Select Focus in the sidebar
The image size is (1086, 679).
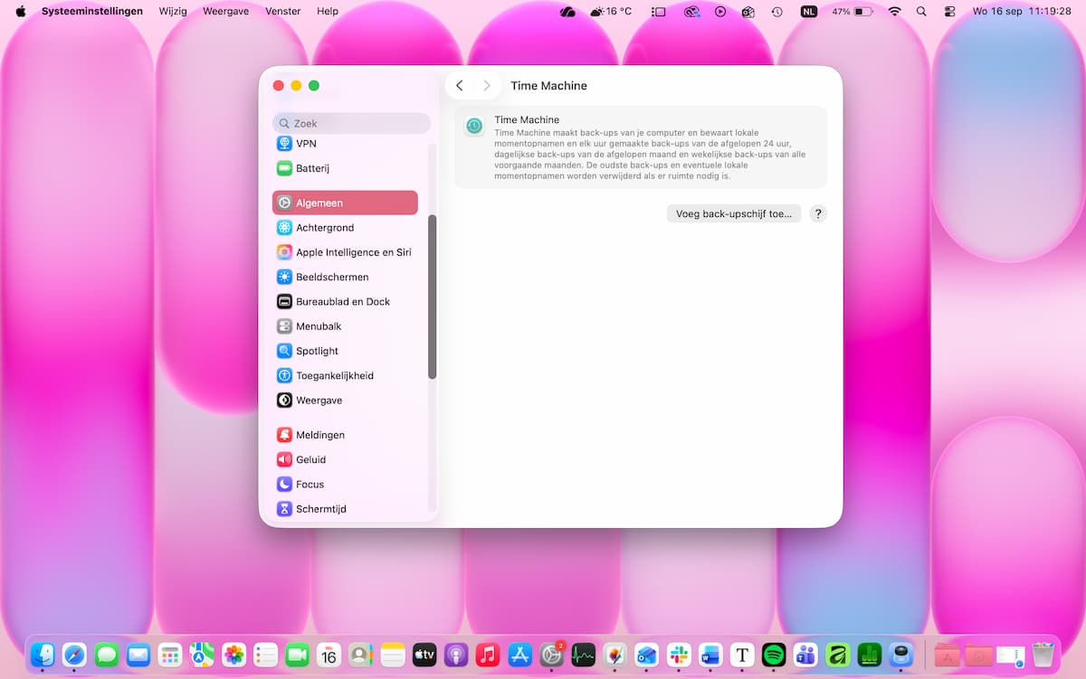345,484
